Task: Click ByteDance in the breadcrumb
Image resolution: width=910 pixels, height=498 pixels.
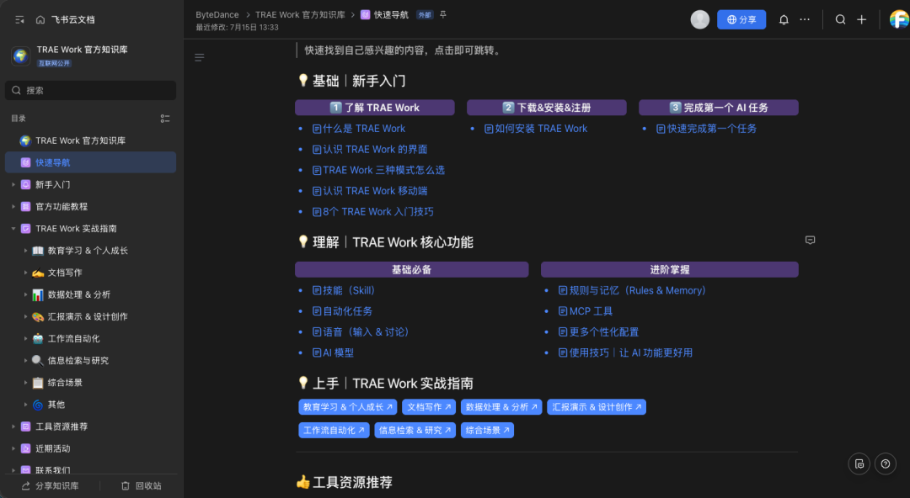Action: coord(217,14)
